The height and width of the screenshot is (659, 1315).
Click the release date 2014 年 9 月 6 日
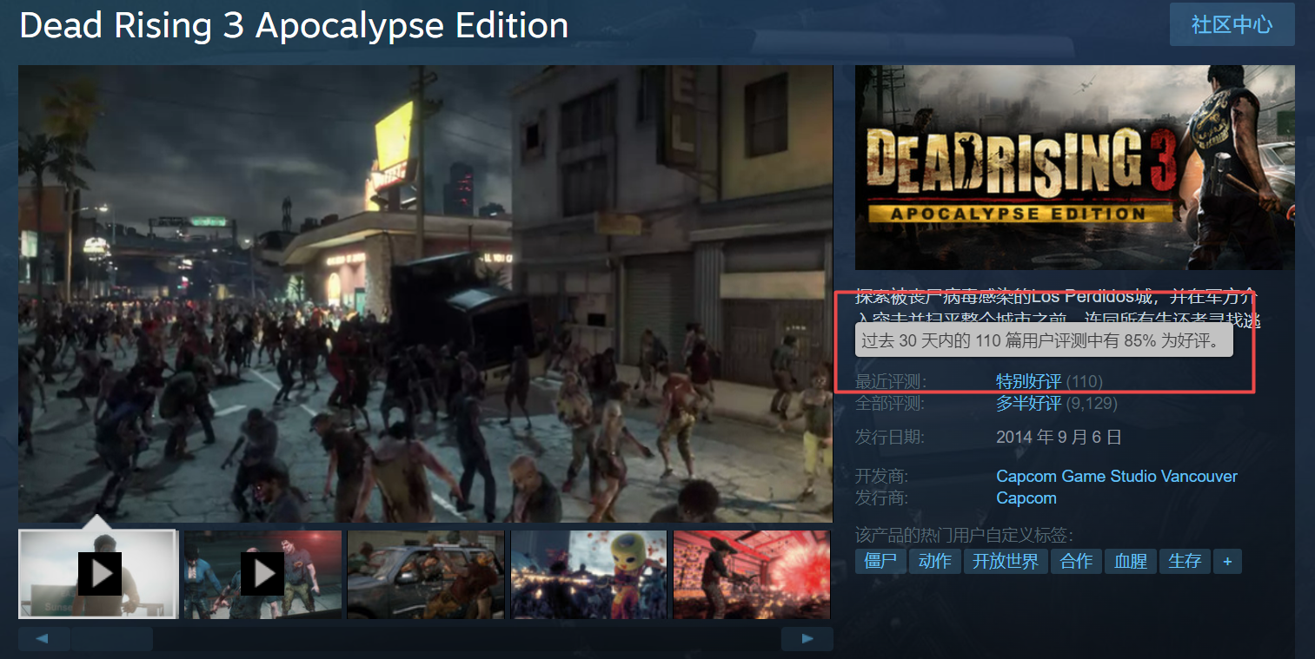click(1059, 437)
